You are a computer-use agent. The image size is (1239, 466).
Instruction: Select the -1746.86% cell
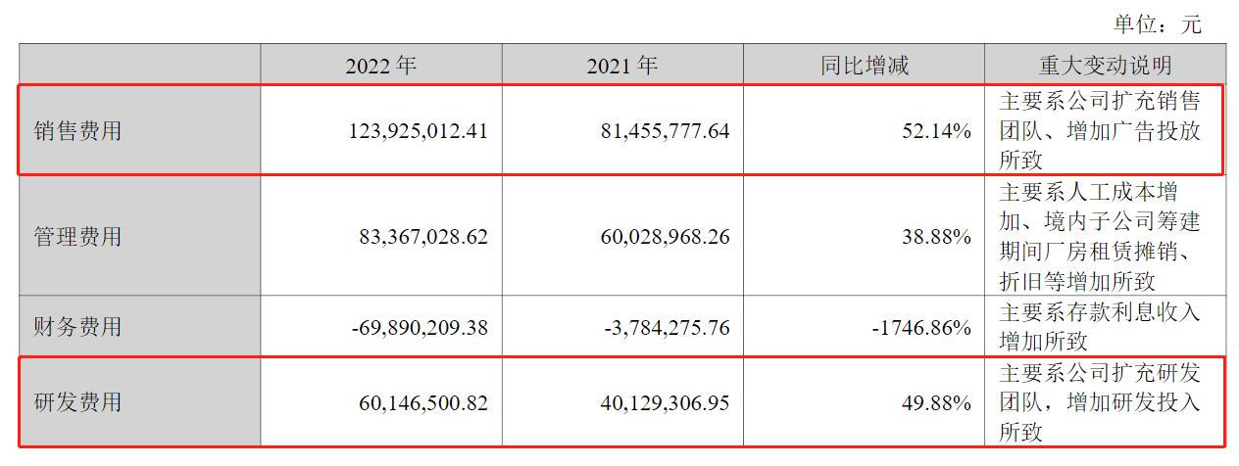[921, 327]
